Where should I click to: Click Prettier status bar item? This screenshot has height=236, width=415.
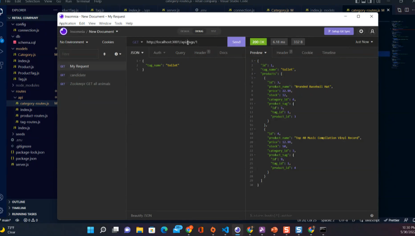[x=392, y=220]
